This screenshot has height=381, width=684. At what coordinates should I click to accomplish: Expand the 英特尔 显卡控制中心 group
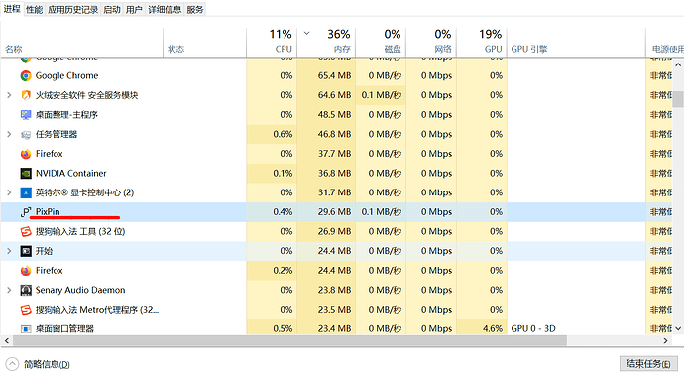[x=9, y=192]
